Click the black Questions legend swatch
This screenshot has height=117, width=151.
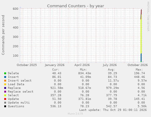(x=5, y=106)
